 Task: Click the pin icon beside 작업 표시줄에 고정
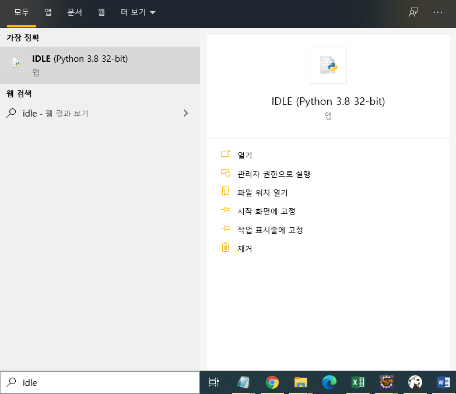226,228
